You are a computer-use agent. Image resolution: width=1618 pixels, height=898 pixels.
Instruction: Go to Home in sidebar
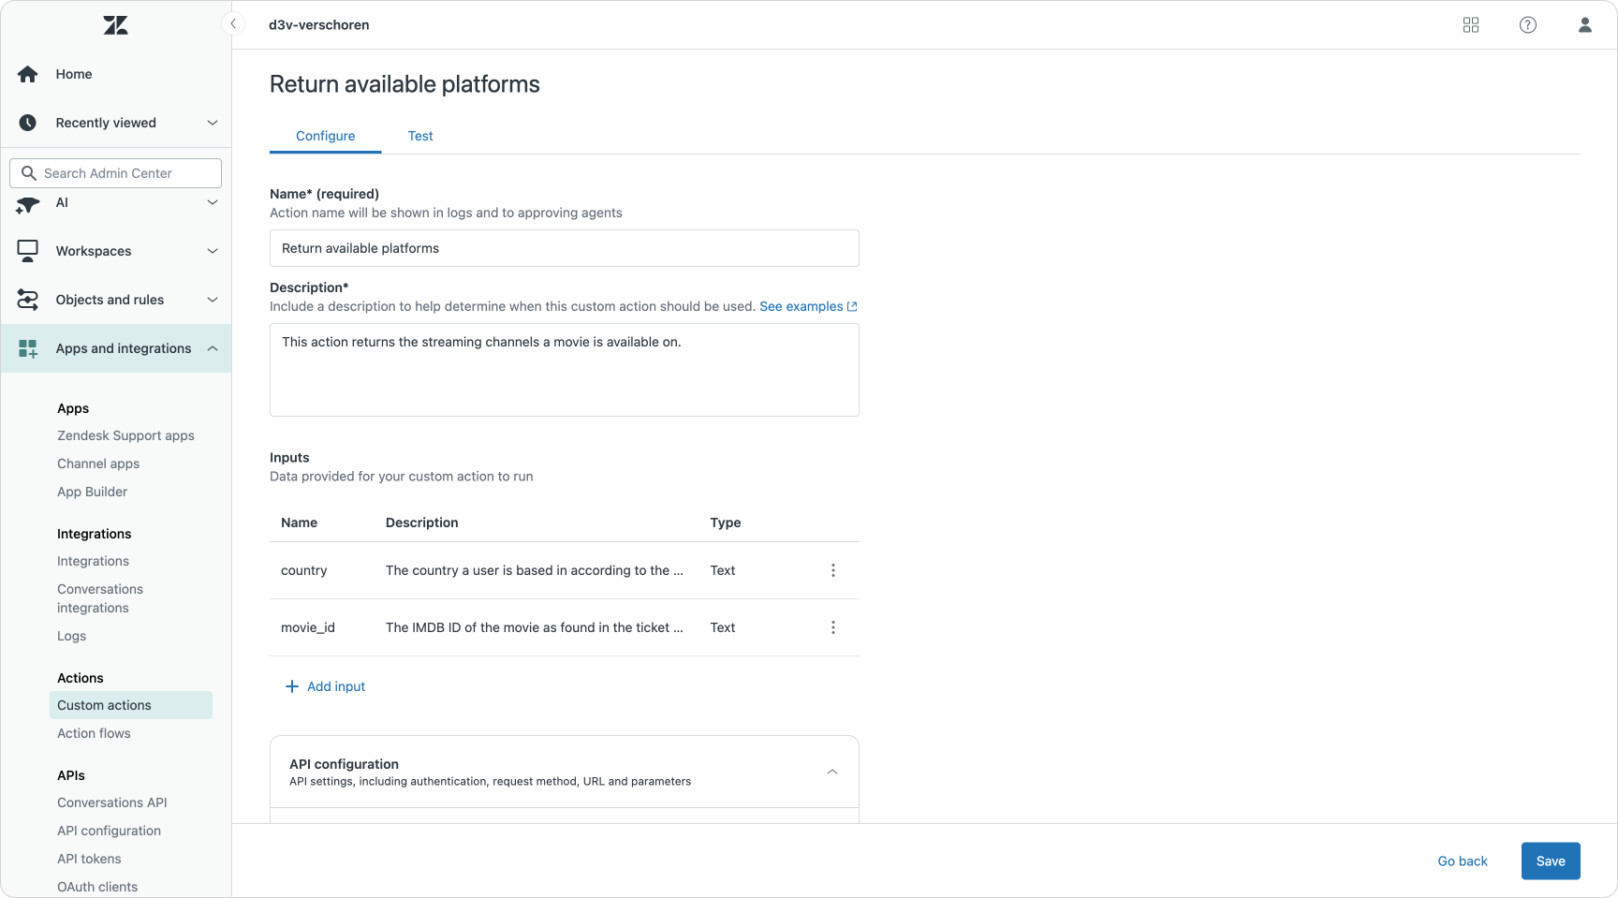point(74,74)
